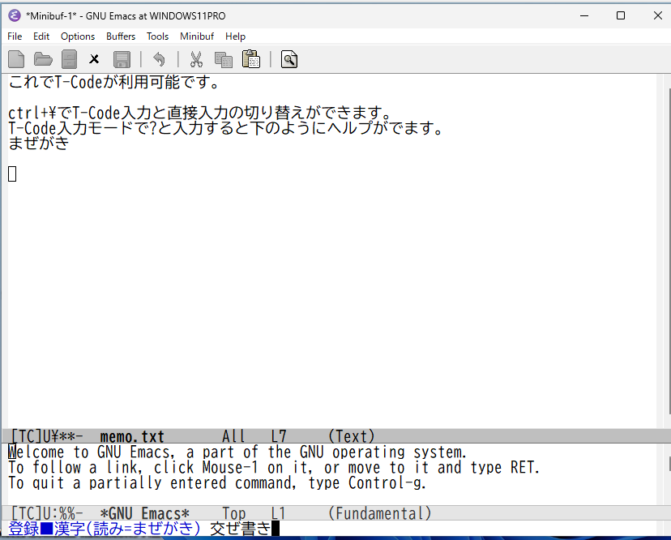Open the Help menu

pyautogui.click(x=235, y=36)
